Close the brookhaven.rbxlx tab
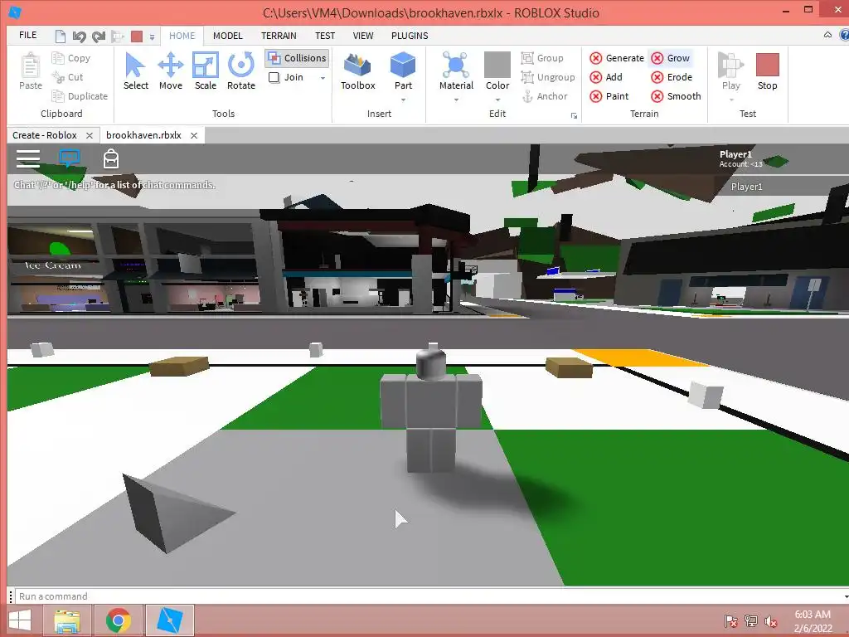This screenshot has height=637, width=849. point(194,135)
